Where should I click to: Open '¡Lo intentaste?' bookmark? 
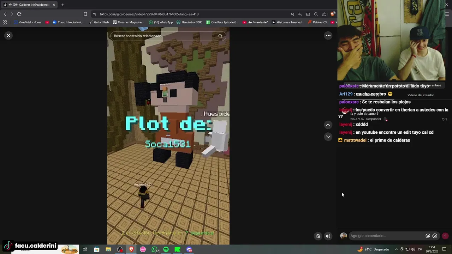point(255,22)
